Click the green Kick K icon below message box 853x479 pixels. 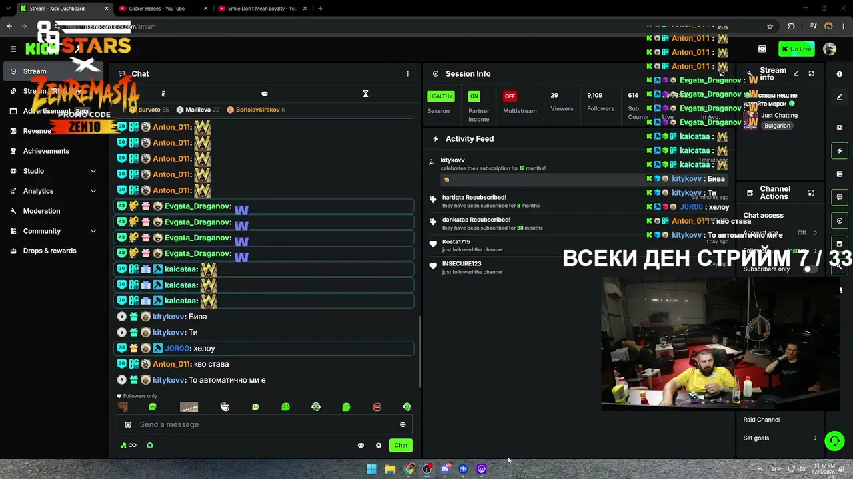pos(150,446)
